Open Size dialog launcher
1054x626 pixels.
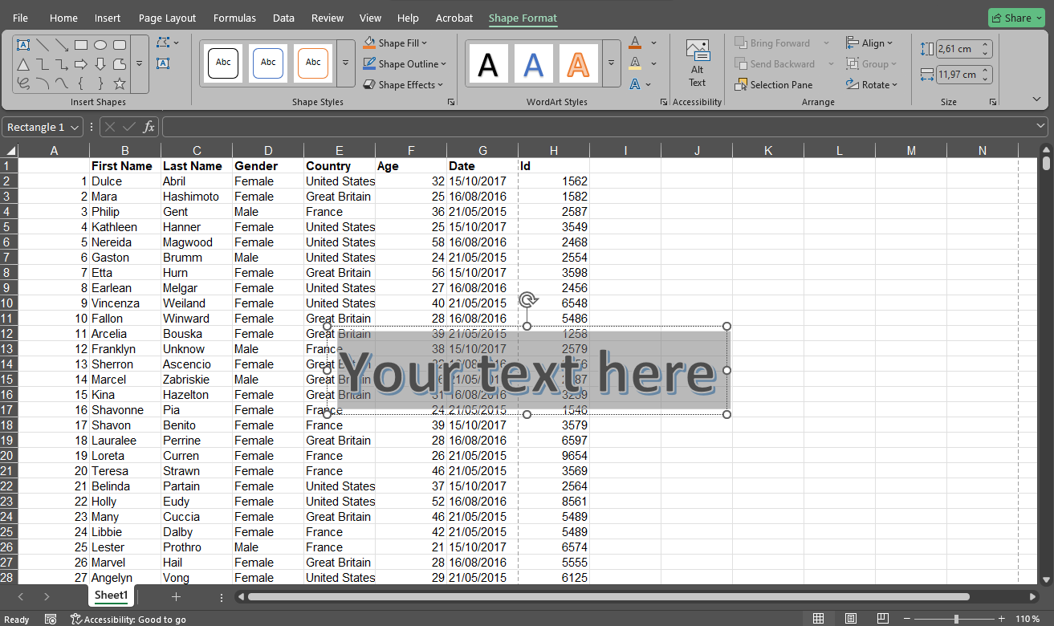tap(993, 102)
